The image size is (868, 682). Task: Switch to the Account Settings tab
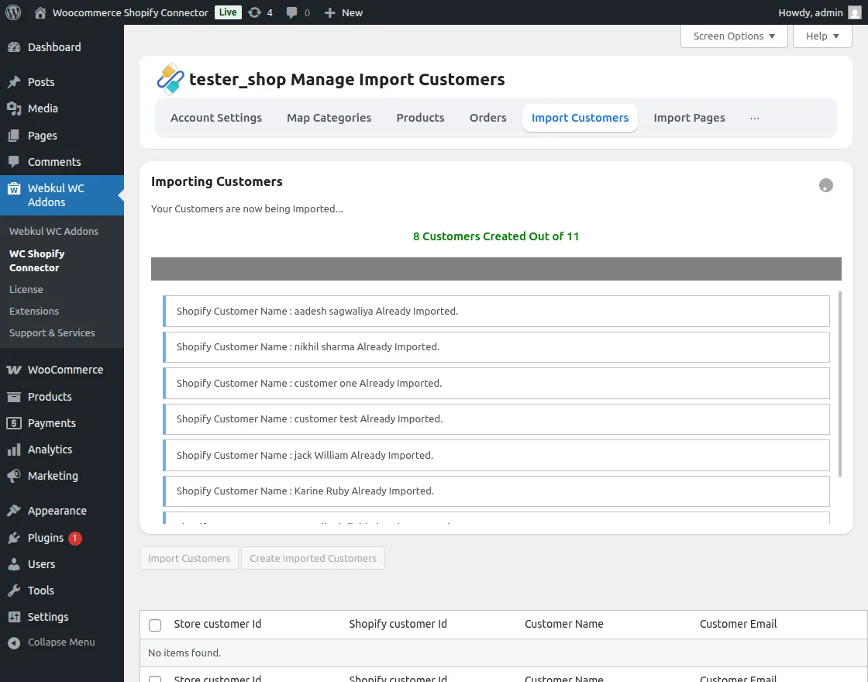tap(216, 117)
